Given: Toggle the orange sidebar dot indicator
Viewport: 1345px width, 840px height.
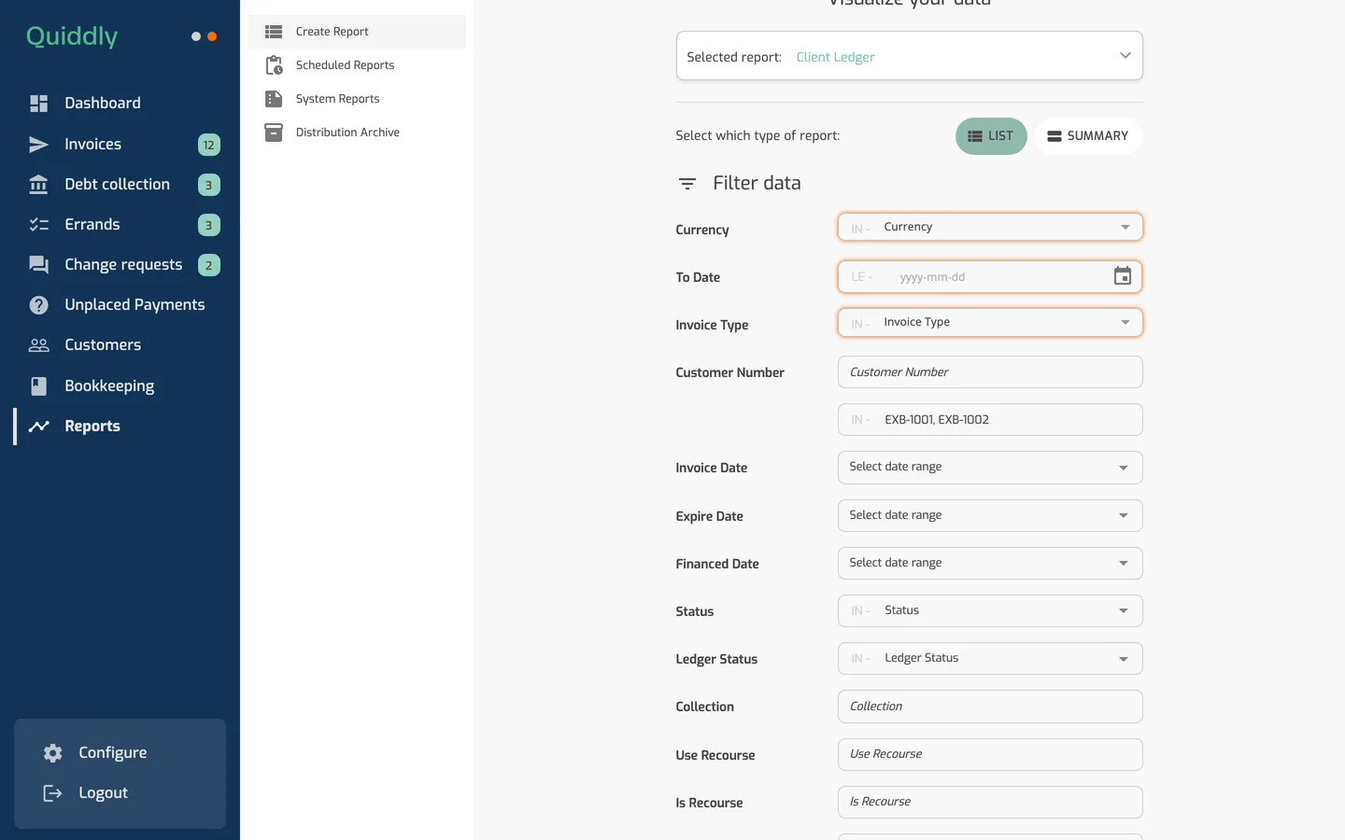Looking at the screenshot, I should click(x=212, y=36).
